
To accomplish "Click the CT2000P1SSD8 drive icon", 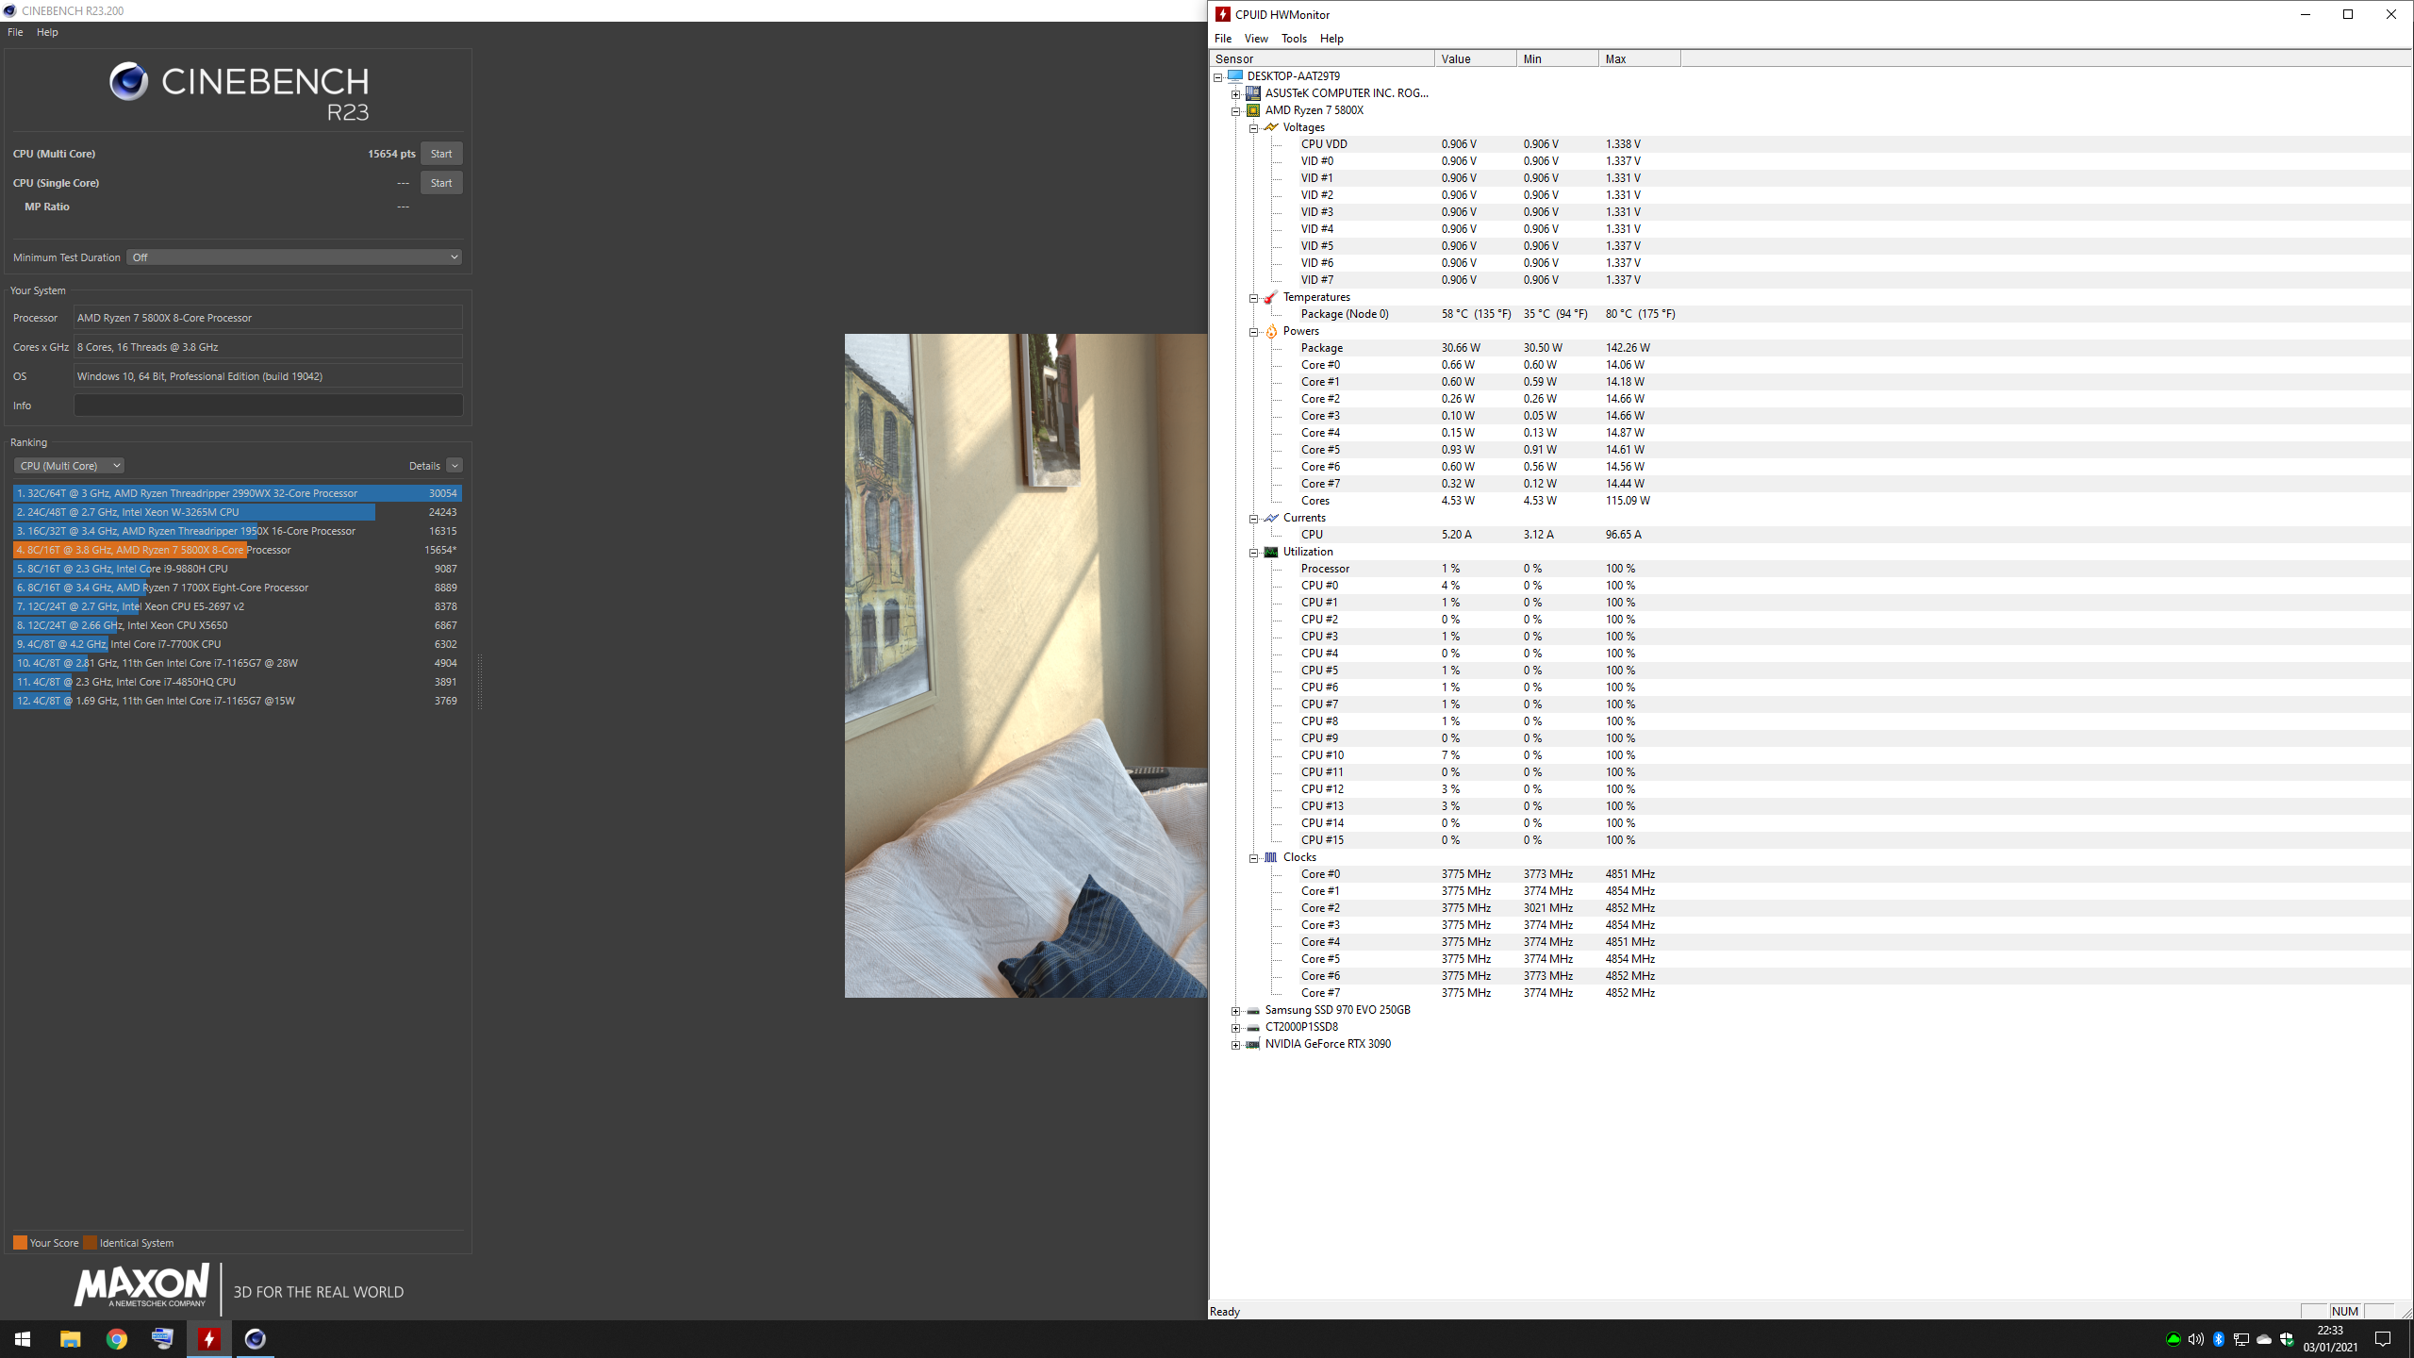I will [x=1253, y=1027].
